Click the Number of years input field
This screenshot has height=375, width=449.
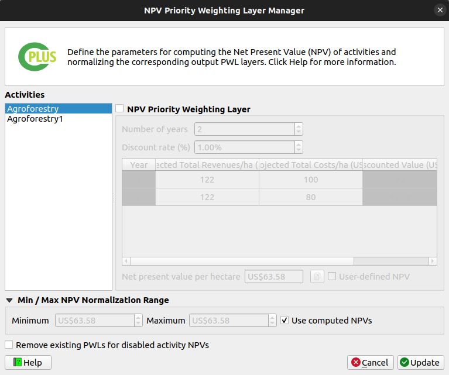(x=245, y=129)
